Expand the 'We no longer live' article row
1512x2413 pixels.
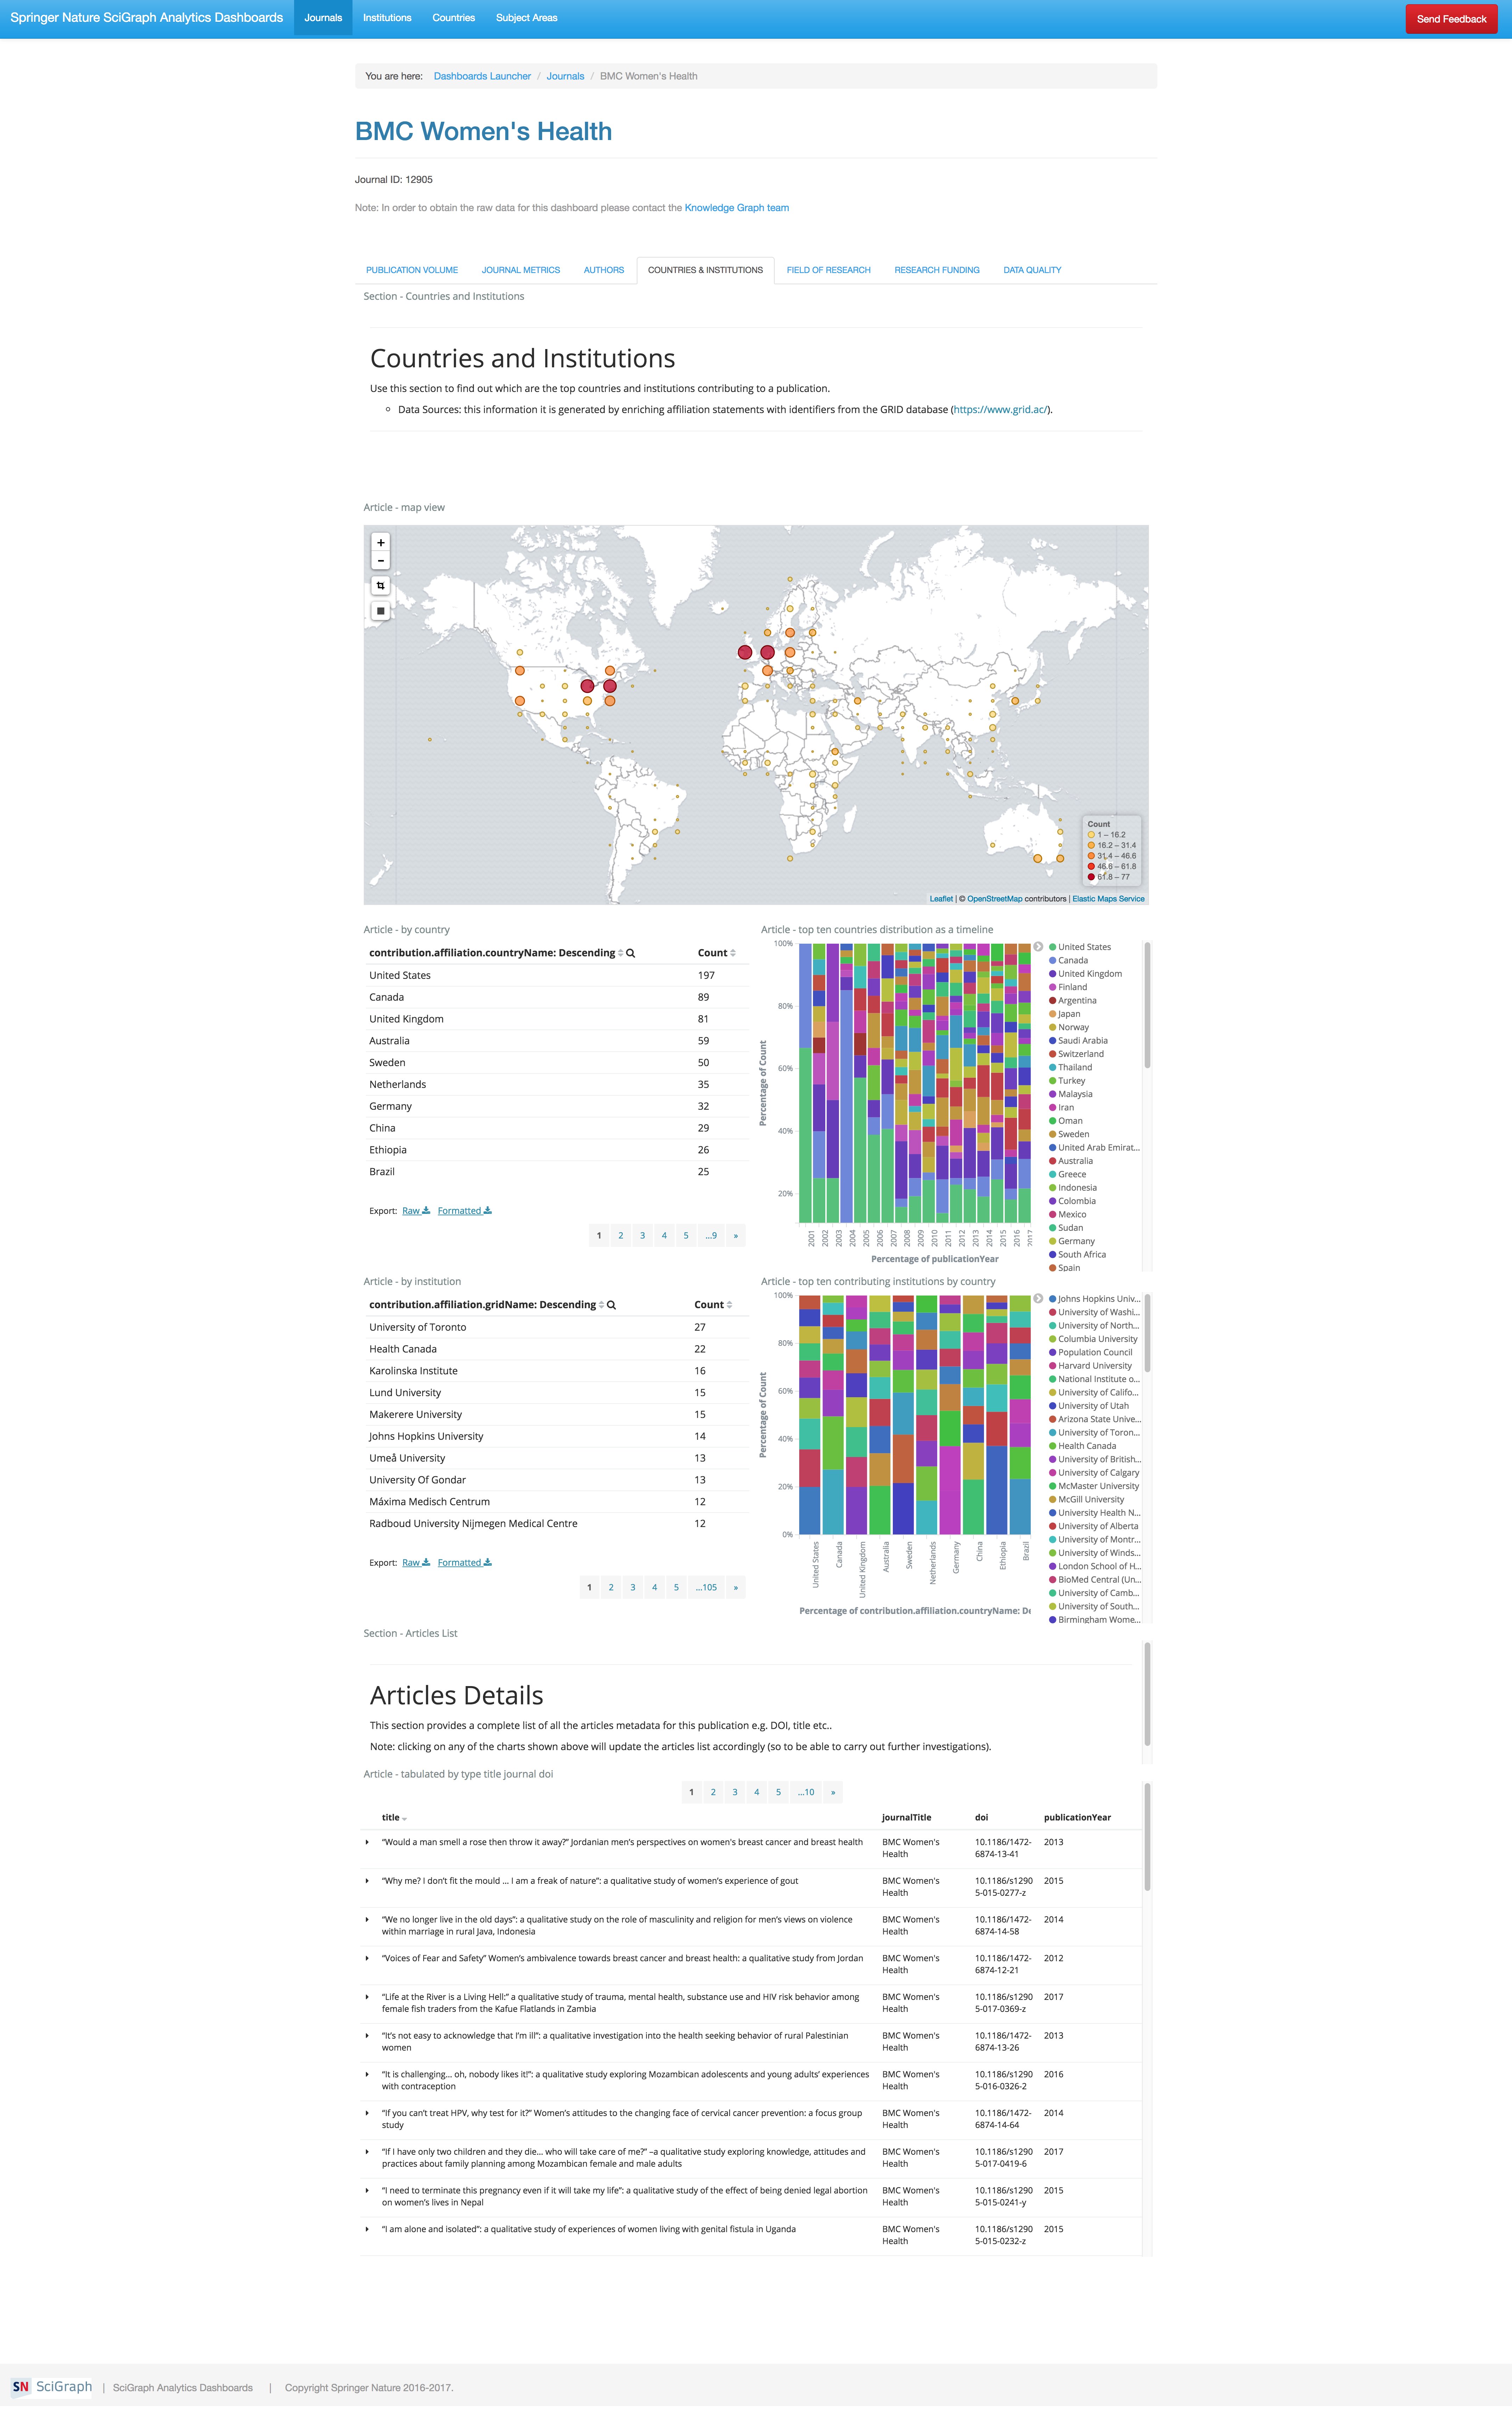click(367, 1920)
